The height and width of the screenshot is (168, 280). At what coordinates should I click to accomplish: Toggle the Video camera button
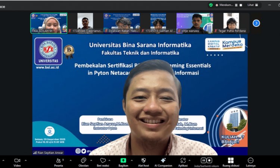[17, 162]
